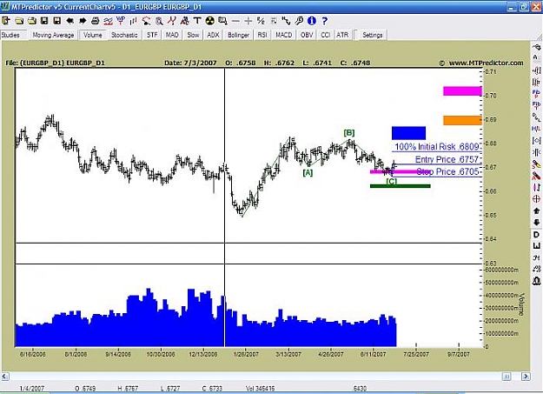
Task: Select the ATR study tab
Action: [342, 35]
